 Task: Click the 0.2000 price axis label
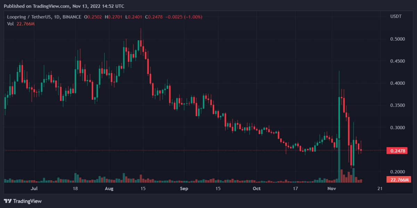398,172
